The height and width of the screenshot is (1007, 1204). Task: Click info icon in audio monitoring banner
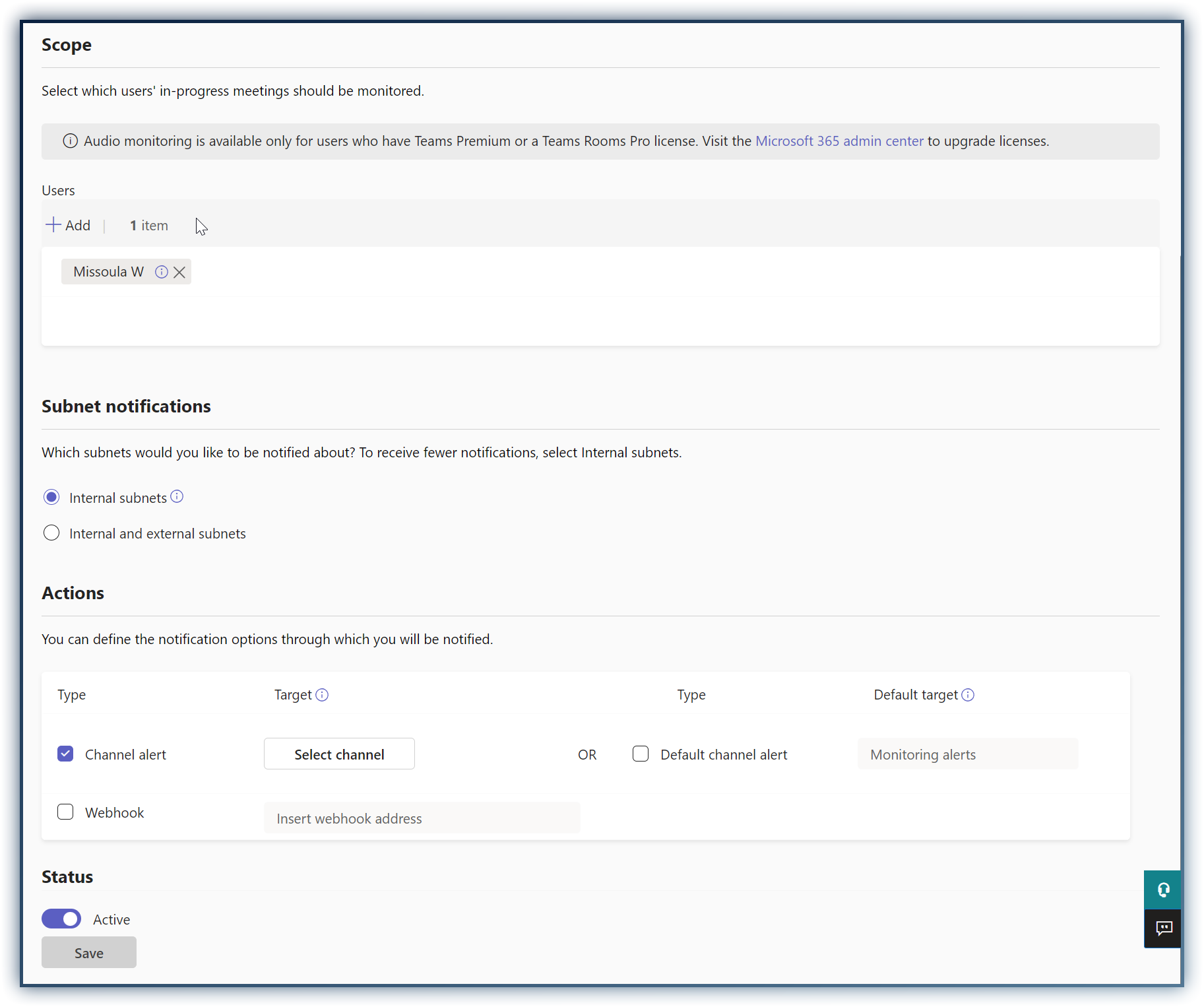70,141
